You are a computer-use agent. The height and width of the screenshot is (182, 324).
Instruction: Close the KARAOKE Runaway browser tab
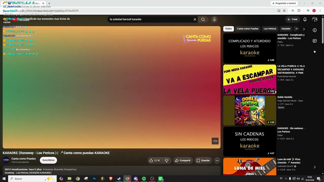(x=43, y=3)
